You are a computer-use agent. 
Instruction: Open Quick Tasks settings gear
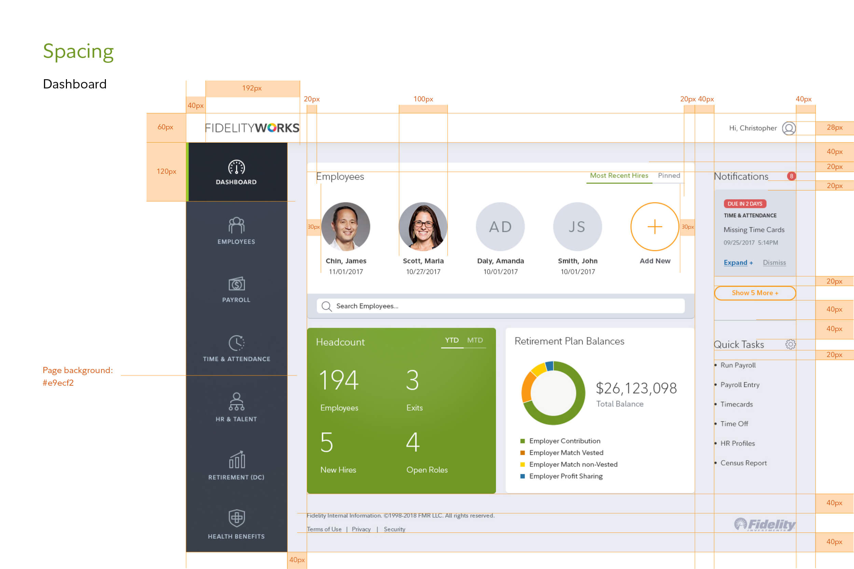pos(790,344)
